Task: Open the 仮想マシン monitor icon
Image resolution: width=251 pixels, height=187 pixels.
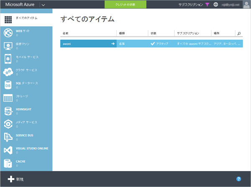Action: [x=8, y=46]
